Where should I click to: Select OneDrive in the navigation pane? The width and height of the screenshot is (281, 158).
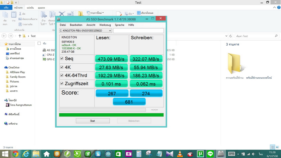click(12, 67)
